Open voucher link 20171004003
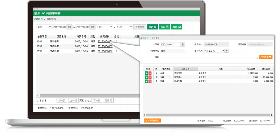 pos(105,46)
